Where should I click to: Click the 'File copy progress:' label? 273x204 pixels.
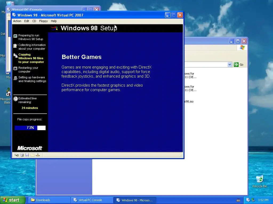tap(30, 119)
